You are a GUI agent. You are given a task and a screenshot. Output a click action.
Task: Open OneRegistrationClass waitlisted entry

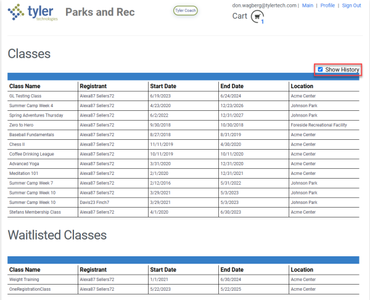(30, 289)
